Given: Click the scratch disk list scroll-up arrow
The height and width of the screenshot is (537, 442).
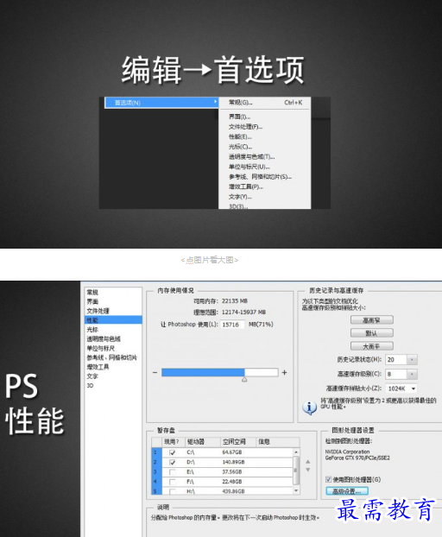Looking at the screenshot, I should [x=296, y=452].
